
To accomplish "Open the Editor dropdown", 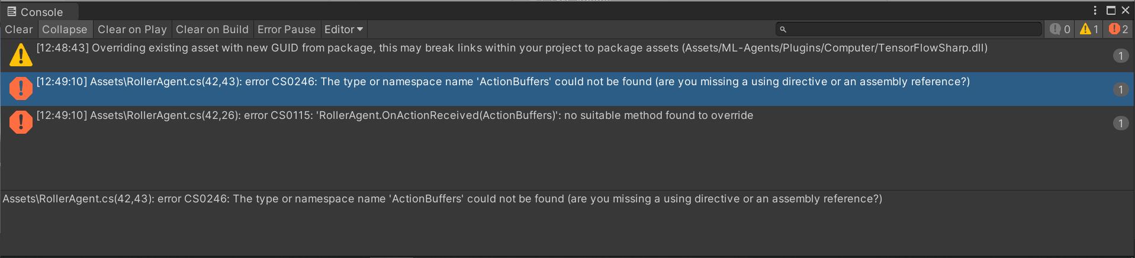I will [x=343, y=29].
